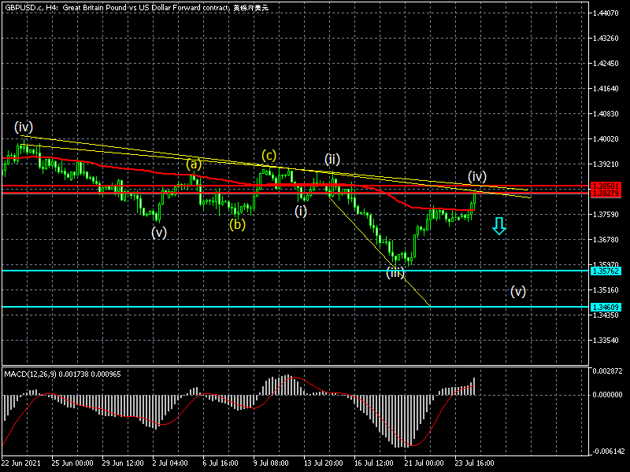The height and width of the screenshot is (472, 630).
Task: Click the (iv) label near 22 Jun high
Action: pos(23,127)
